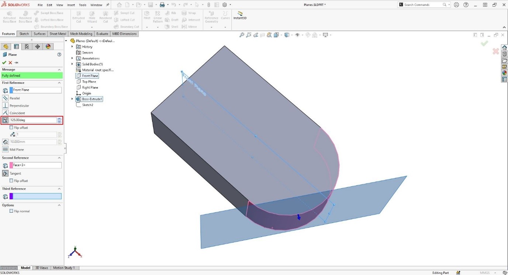
Task: Switch to the Sheet Metal tab
Action: pos(58,34)
